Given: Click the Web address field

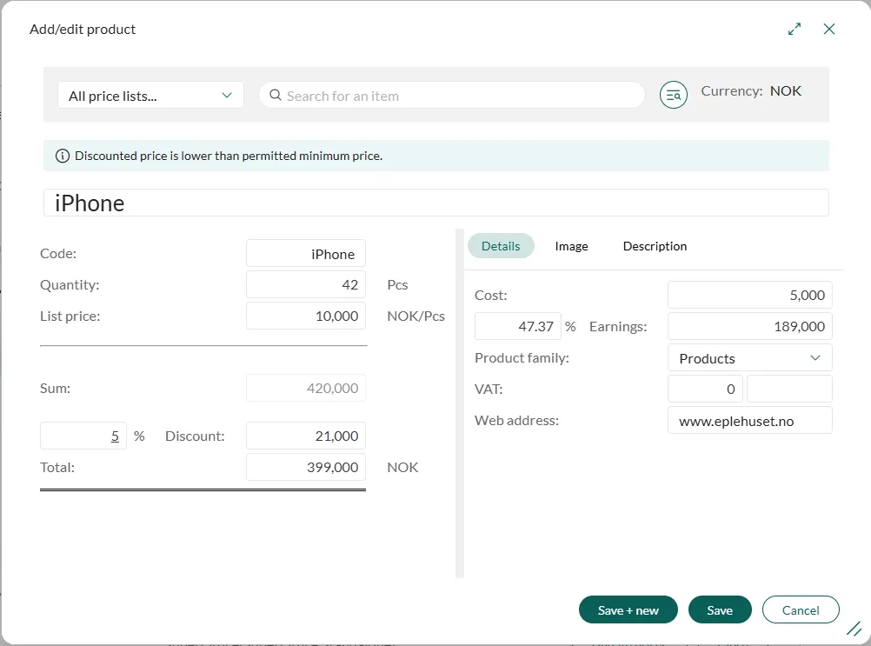Looking at the screenshot, I should (749, 421).
